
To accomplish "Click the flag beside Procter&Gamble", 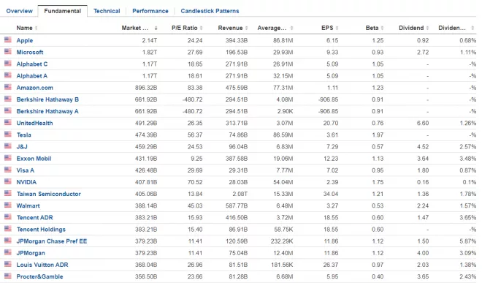I will click(8, 276).
